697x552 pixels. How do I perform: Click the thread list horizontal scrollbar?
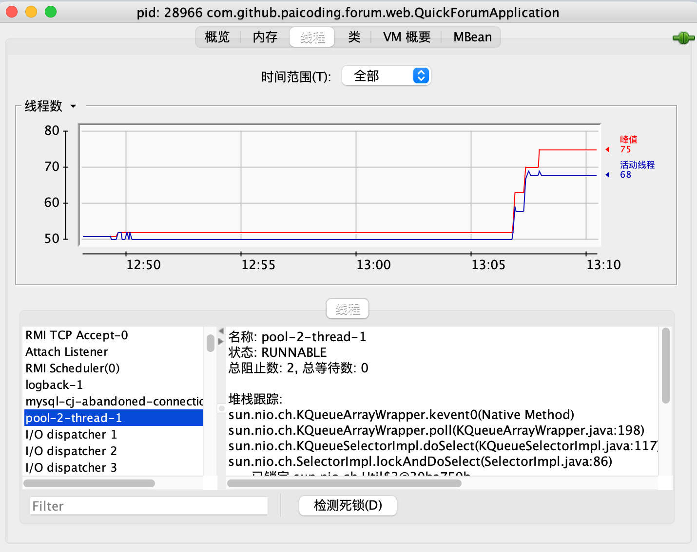pyautogui.click(x=89, y=483)
